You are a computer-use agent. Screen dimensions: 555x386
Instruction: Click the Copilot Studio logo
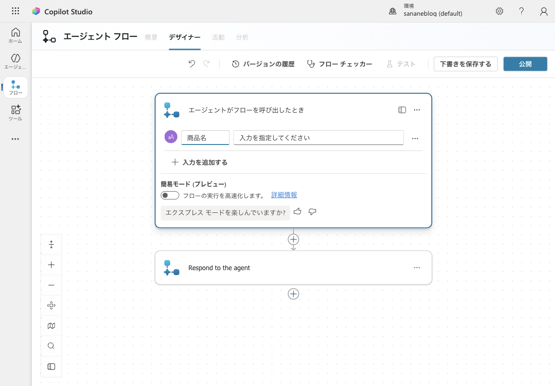click(36, 12)
